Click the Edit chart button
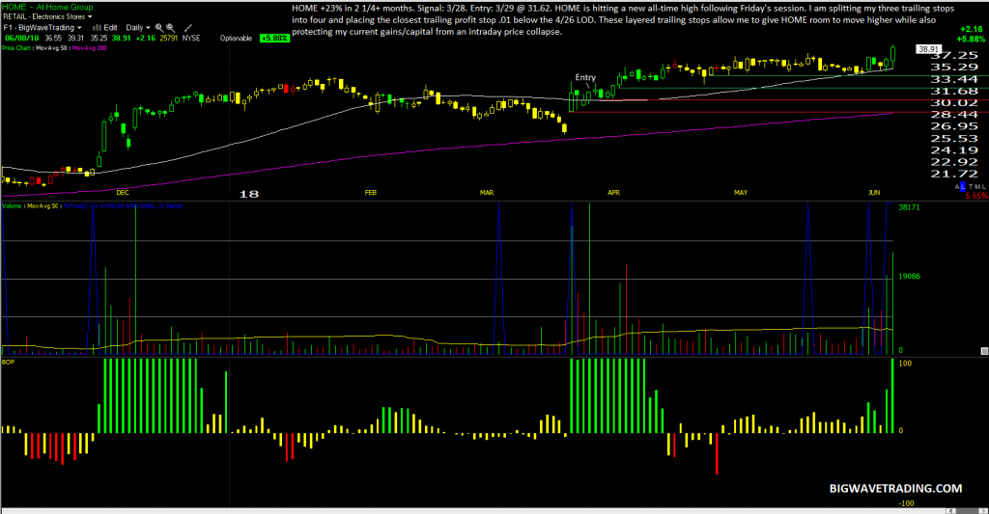 point(110,28)
